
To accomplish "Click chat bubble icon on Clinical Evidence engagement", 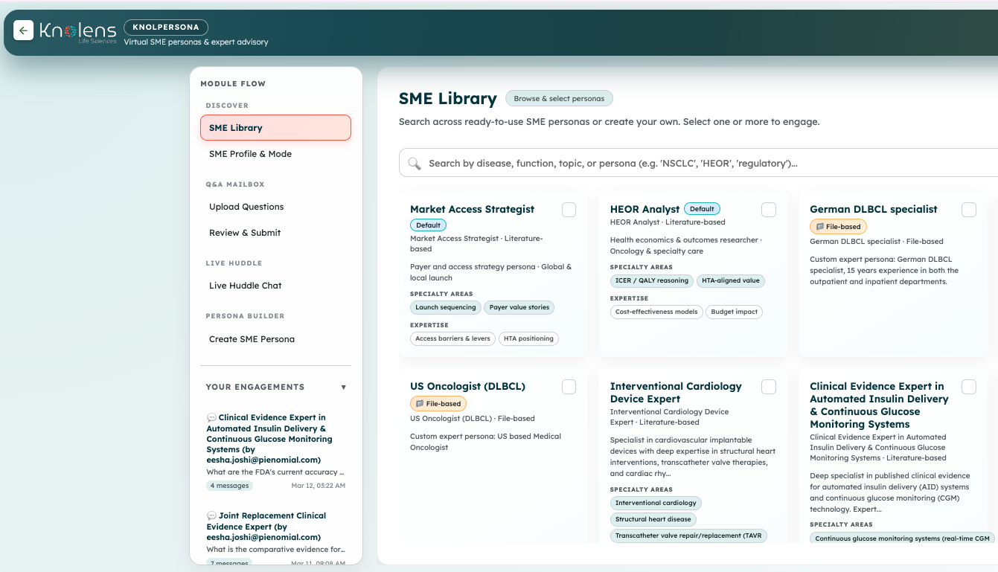I will point(211,418).
